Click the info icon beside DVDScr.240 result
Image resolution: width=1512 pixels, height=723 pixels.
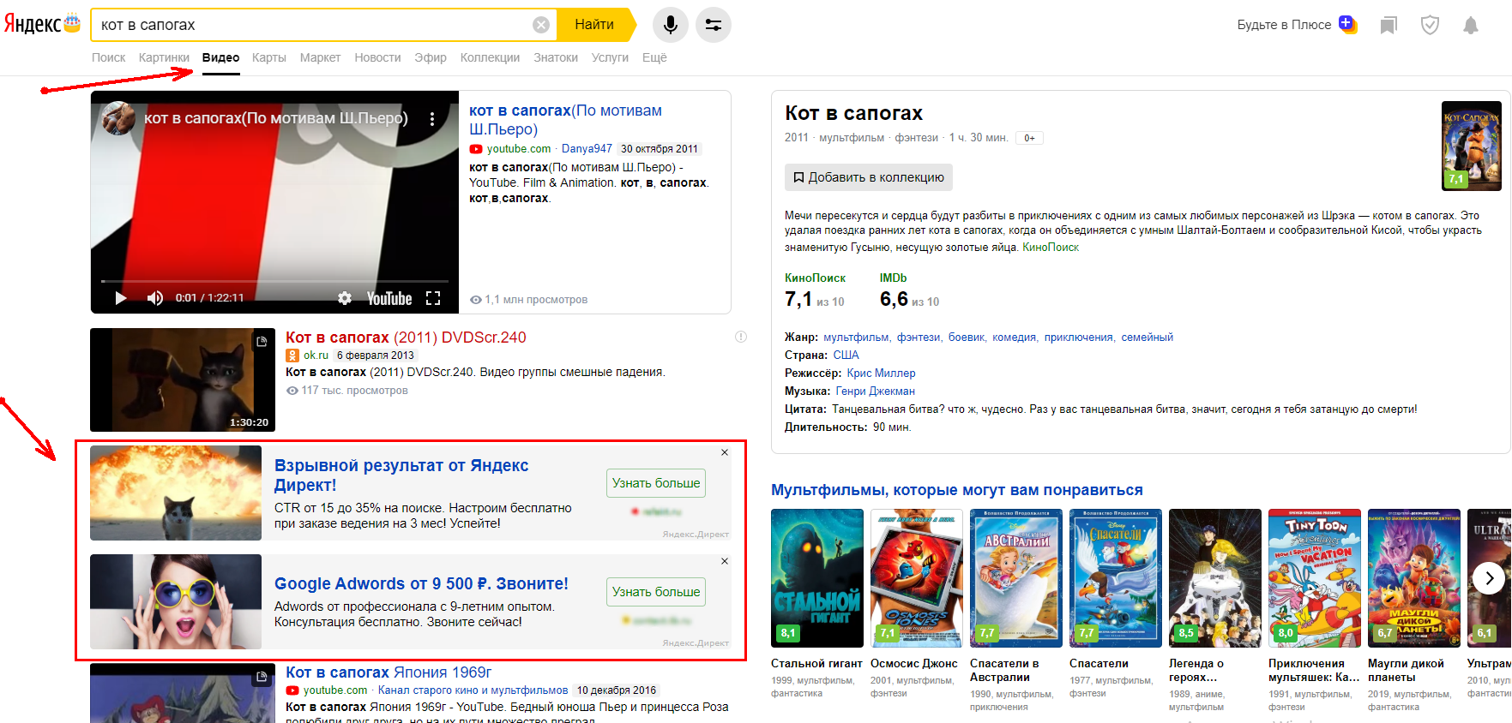pyautogui.click(x=741, y=337)
